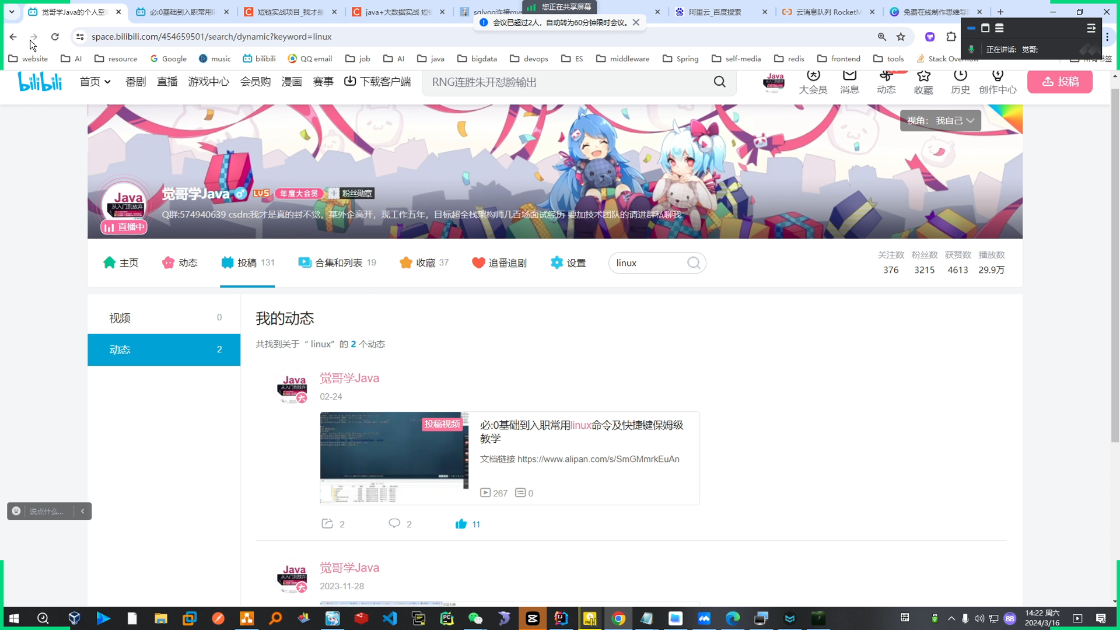The image size is (1120, 630).
Task: Open Windows Start menu
Action: (x=15, y=618)
